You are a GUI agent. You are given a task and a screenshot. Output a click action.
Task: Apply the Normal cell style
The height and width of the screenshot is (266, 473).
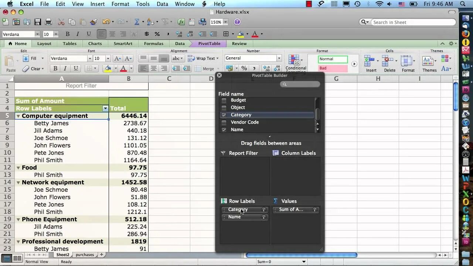click(333, 59)
